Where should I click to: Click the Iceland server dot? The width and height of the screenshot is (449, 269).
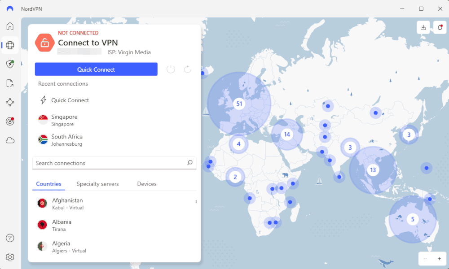pyautogui.click(x=203, y=73)
